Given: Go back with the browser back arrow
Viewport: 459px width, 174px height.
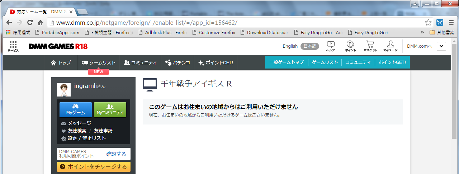Looking at the screenshot, I should click(x=9, y=22).
